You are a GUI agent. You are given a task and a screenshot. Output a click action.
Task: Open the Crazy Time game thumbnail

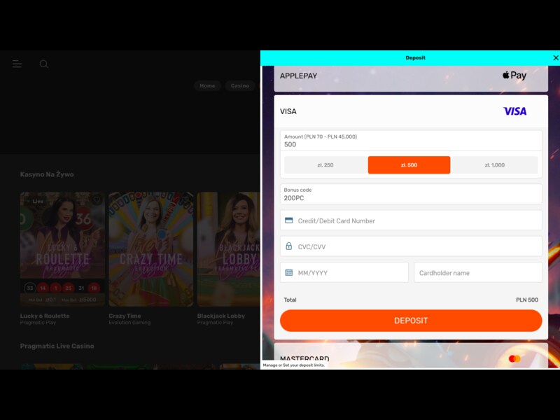pos(150,249)
